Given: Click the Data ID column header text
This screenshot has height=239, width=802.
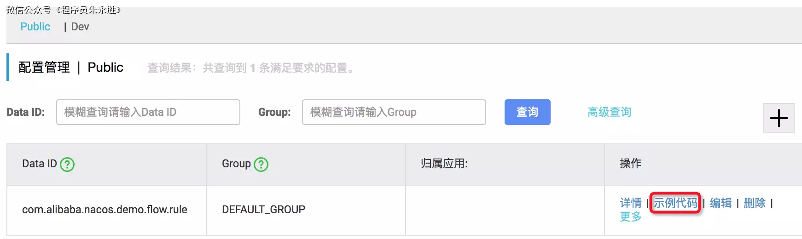Looking at the screenshot, I should coord(39,164).
